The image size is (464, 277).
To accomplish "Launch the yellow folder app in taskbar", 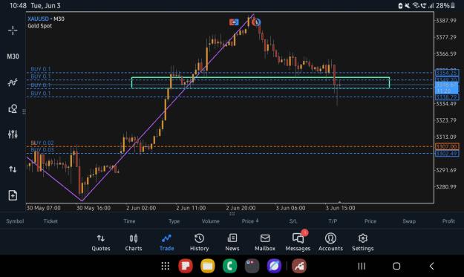I will (x=208, y=266).
